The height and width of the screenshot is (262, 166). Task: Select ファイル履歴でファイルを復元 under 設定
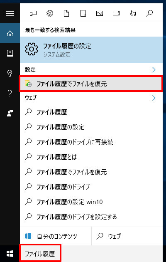coord(91,84)
